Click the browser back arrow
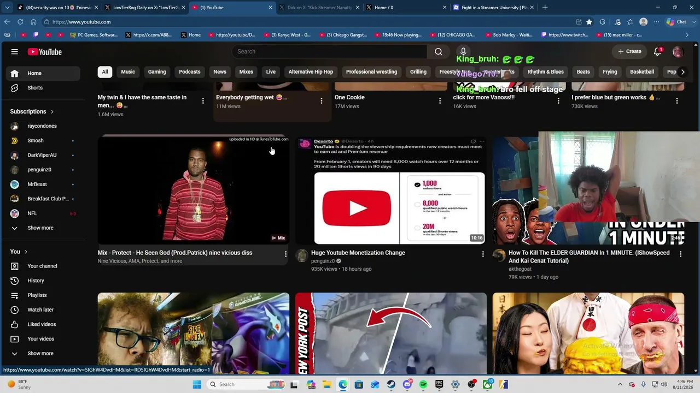The image size is (700, 393). [7, 22]
